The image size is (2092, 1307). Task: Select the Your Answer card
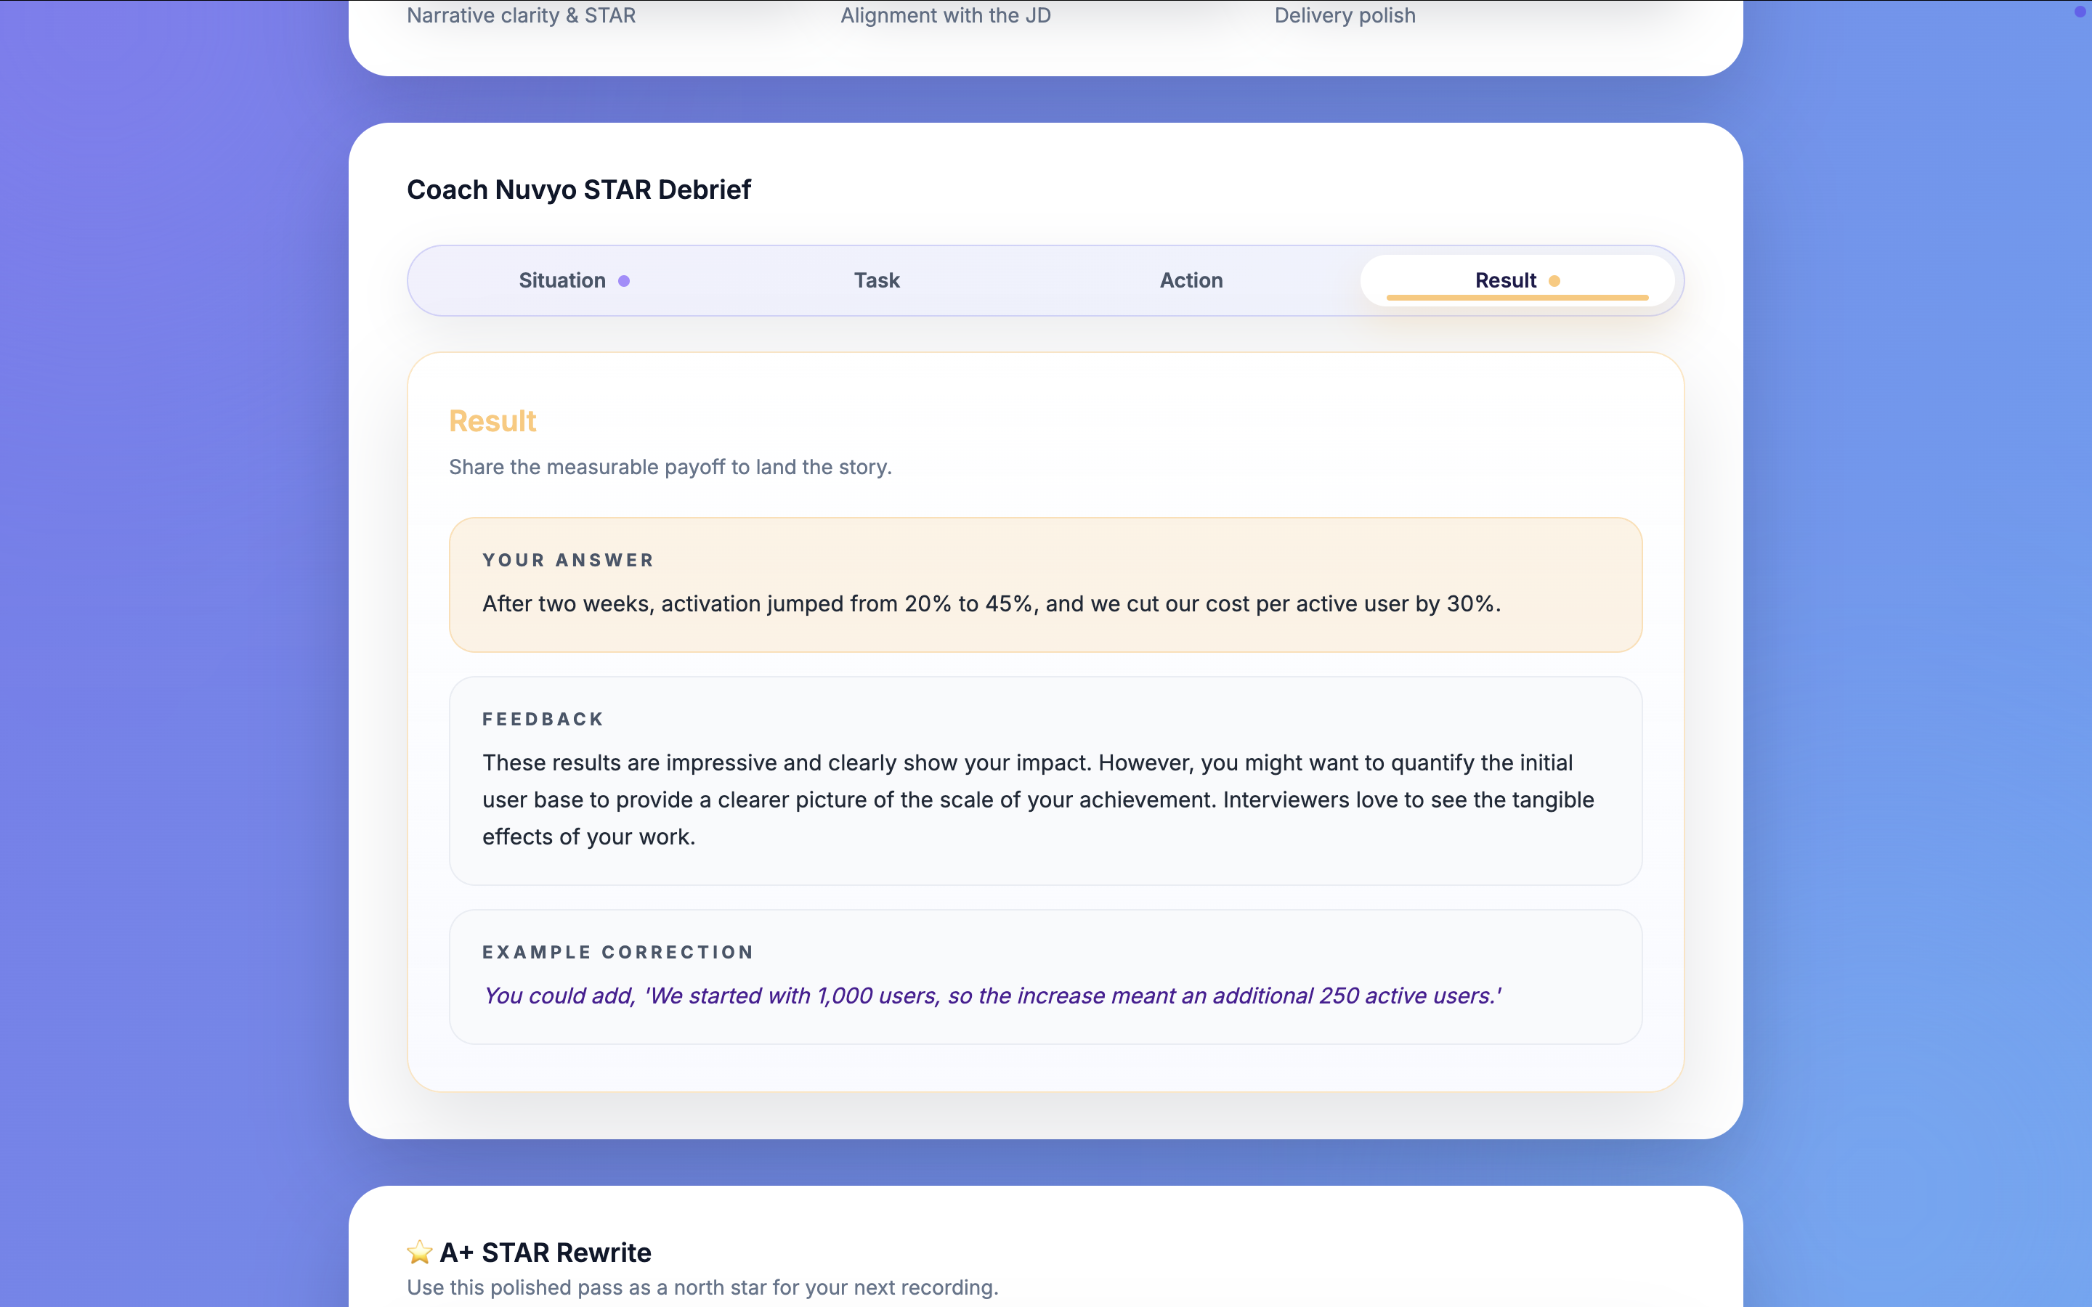(1045, 585)
